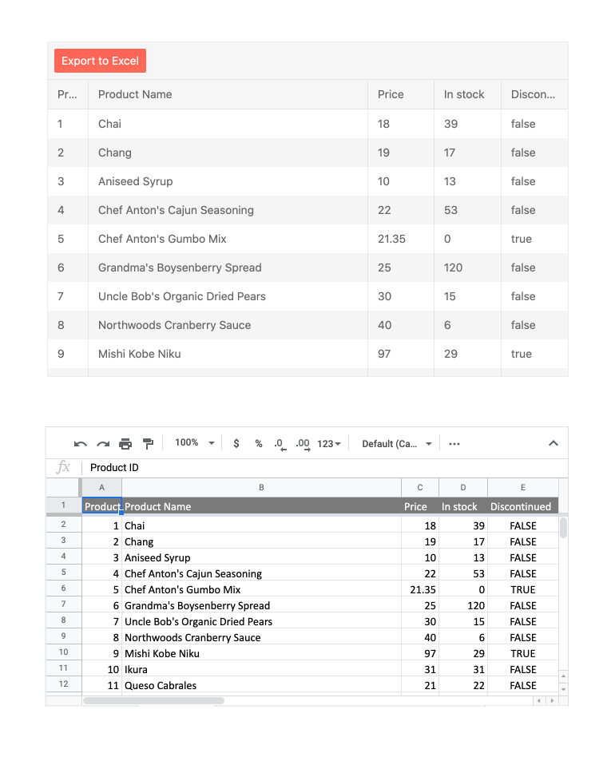
Task: Select the Paint format tool
Action: (147, 443)
